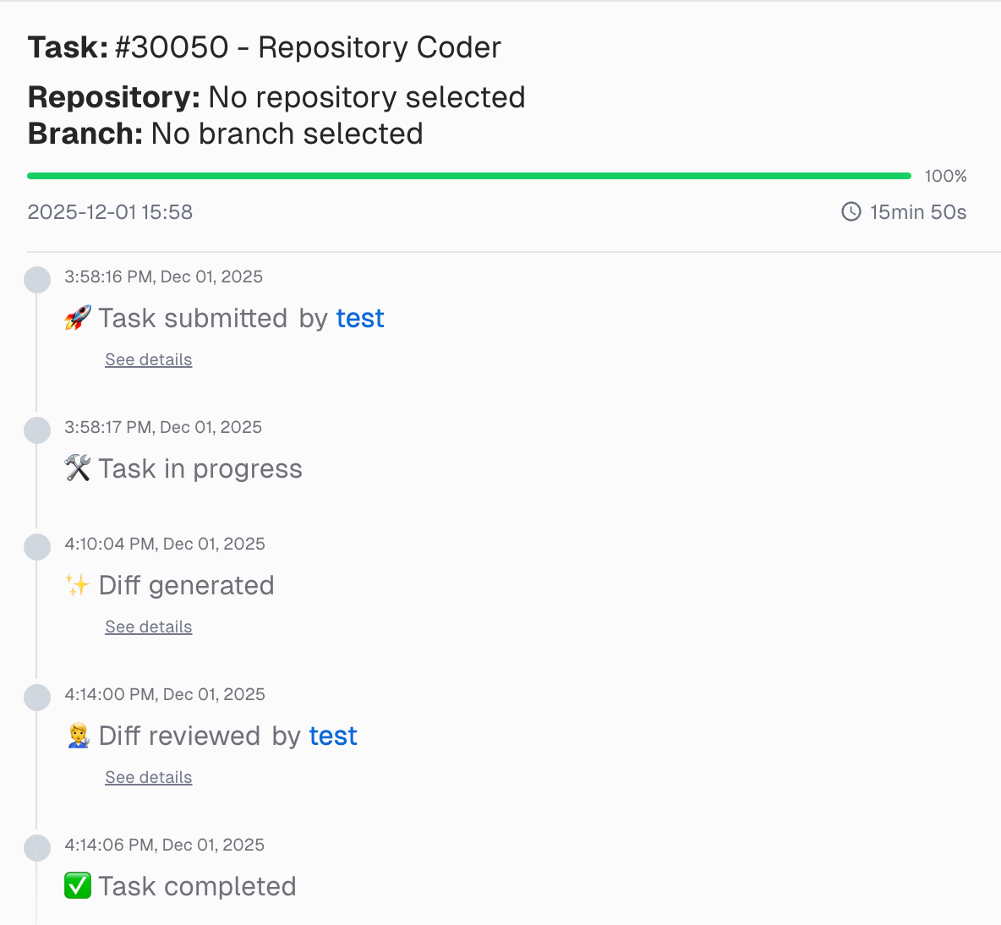Expand See details under Diff generated
Screen dimensions: 1001x925
148,626
